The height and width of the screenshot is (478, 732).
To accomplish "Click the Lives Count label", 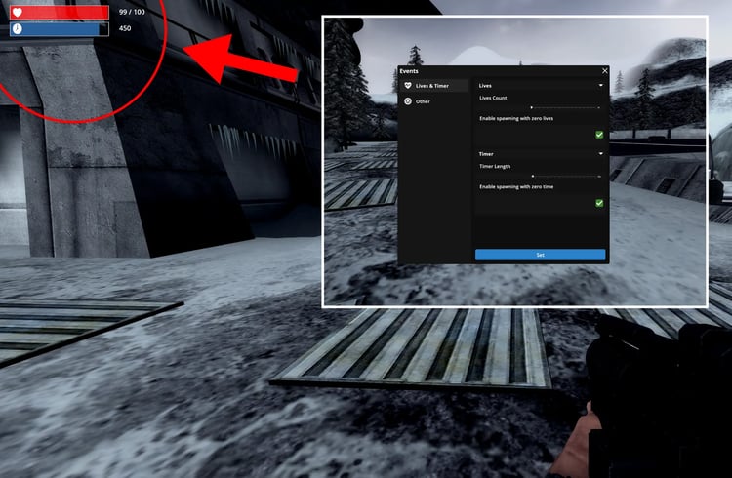I will click(x=493, y=98).
